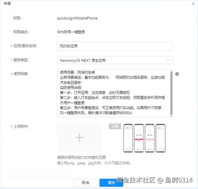The image size is (198, 189).
Task: View the third example phone screenshot
Action: [150, 138]
